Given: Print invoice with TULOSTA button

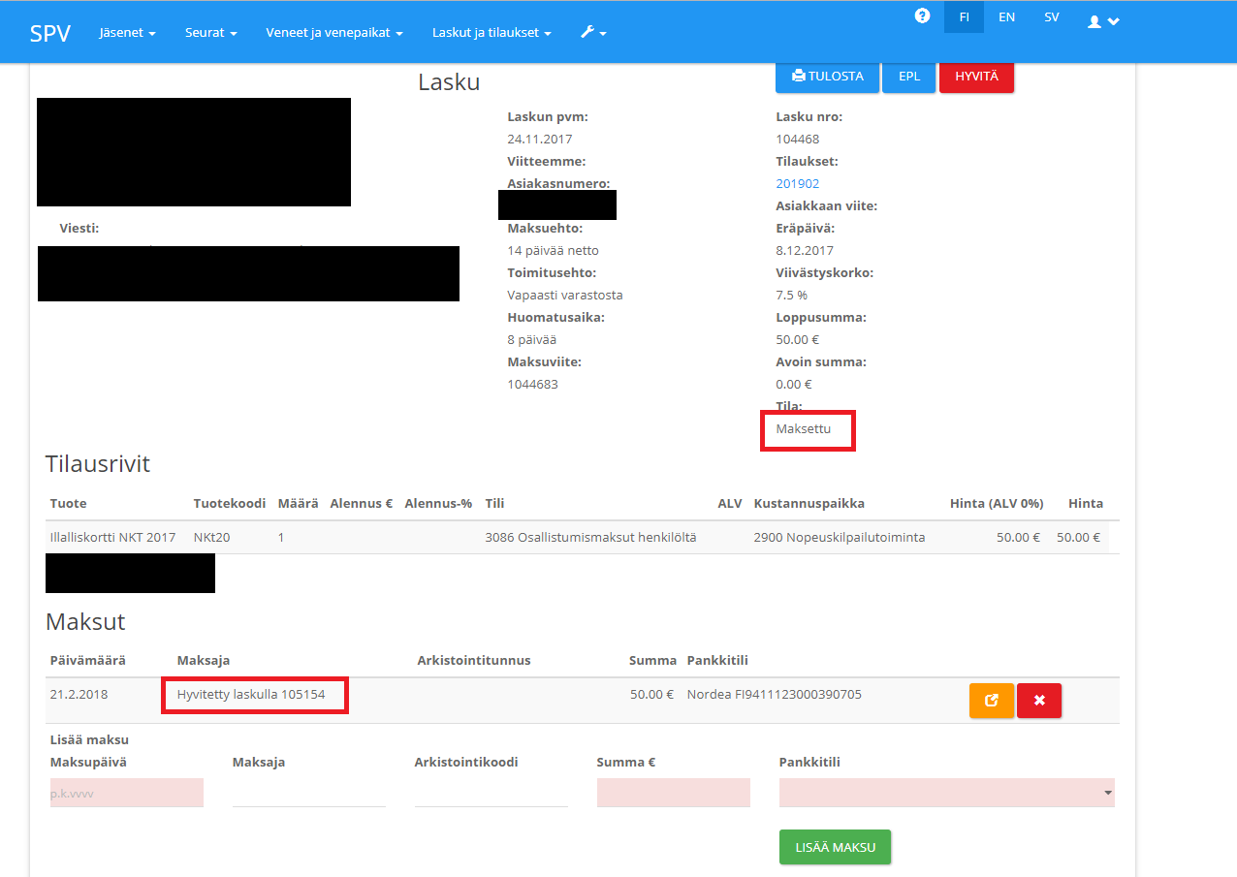Looking at the screenshot, I should pyautogui.click(x=827, y=76).
